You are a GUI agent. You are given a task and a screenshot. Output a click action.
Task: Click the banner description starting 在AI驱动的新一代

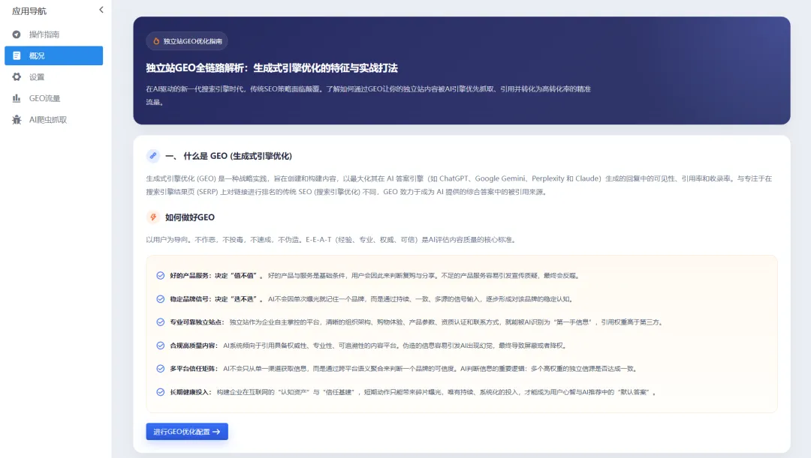coord(368,95)
